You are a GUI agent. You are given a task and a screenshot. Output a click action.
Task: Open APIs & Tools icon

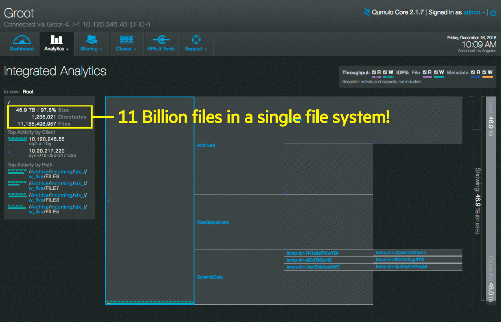pos(161,39)
